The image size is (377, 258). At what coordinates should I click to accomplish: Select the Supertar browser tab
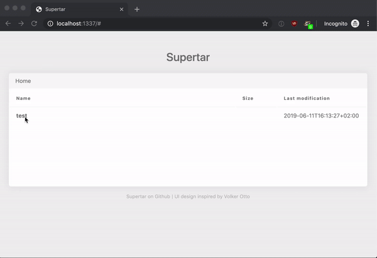point(79,9)
